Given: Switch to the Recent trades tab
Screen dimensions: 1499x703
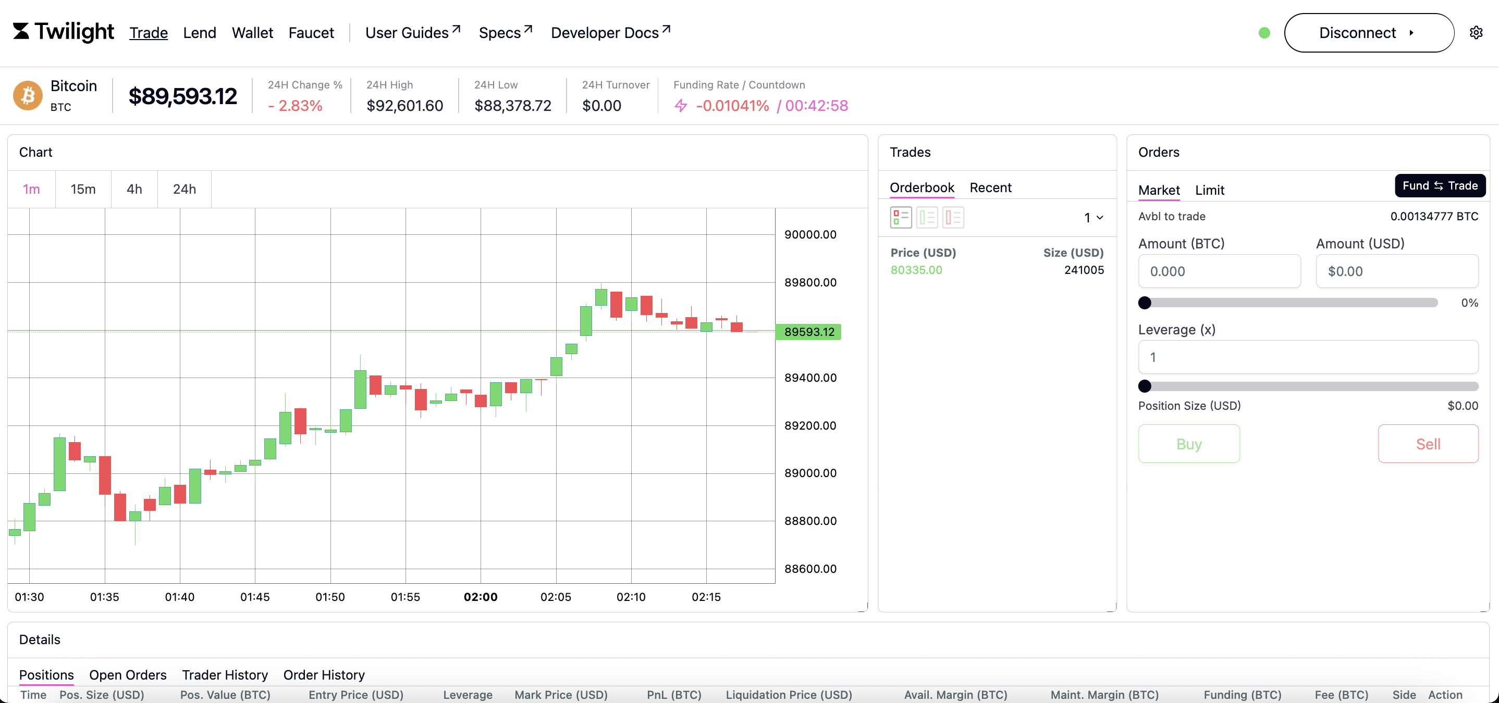Looking at the screenshot, I should pyautogui.click(x=990, y=187).
